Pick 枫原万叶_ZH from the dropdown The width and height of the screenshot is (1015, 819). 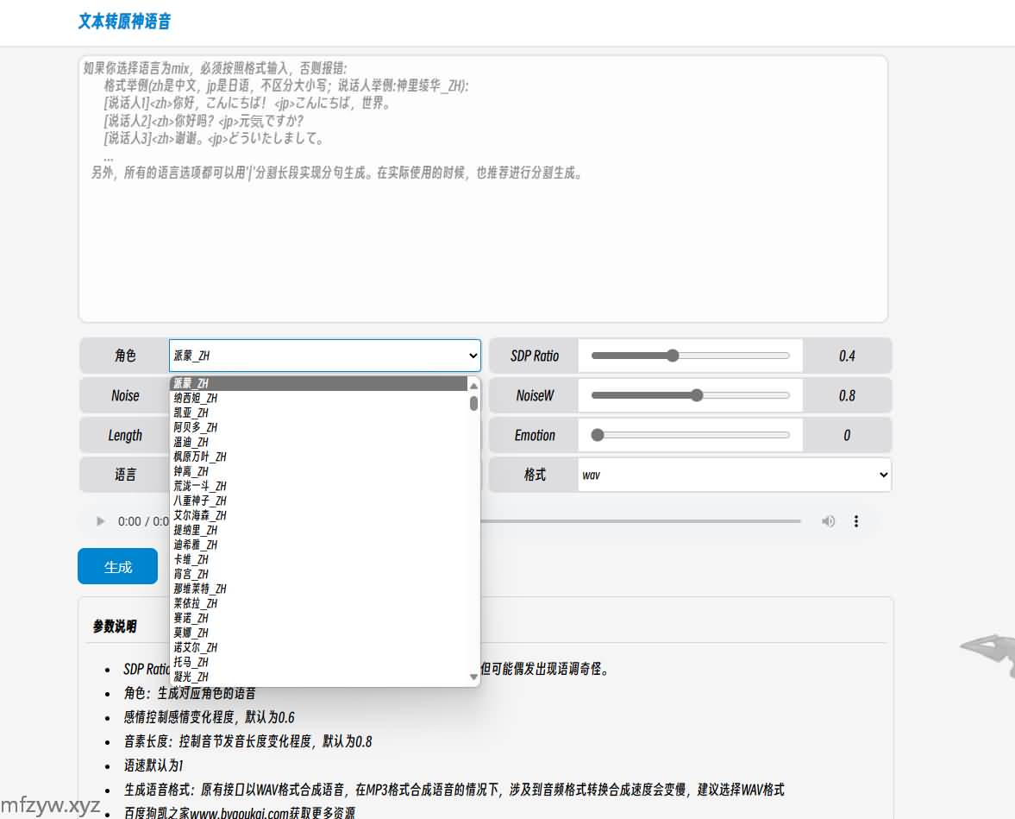(200, 457)
